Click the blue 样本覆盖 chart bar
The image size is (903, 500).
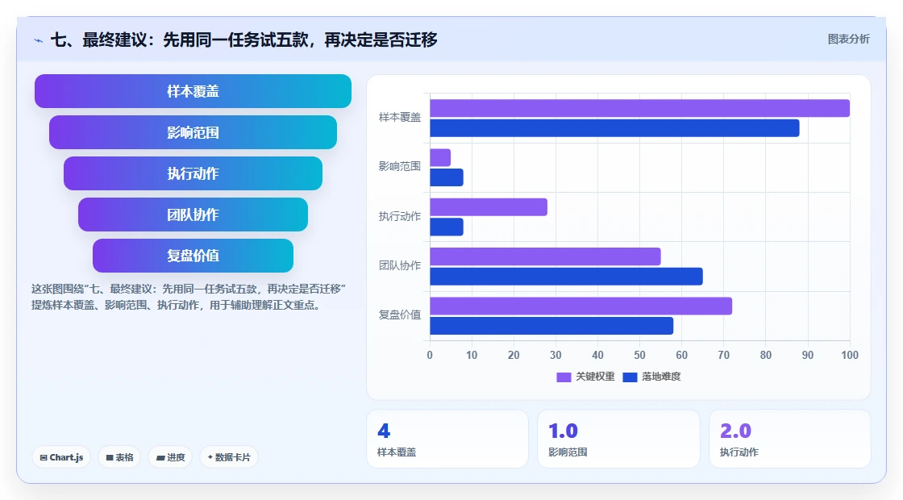(614, 128)
